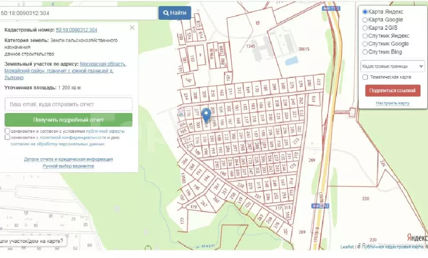This screenshot has height=258, width=428.
Task: Open the Кадастровые границы dropdown
Action: [x=392, y=66]
